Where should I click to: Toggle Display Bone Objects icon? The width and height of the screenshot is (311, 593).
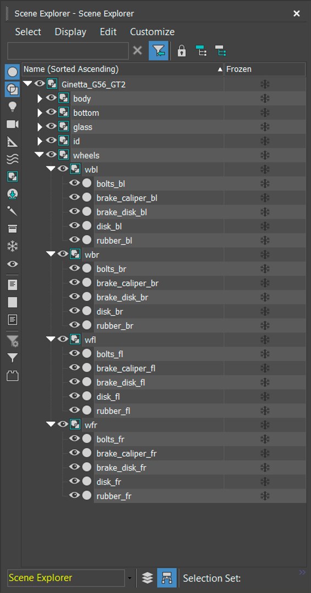(x=13, y=211)
